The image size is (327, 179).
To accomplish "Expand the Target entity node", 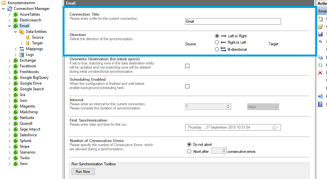I will 21,43.
